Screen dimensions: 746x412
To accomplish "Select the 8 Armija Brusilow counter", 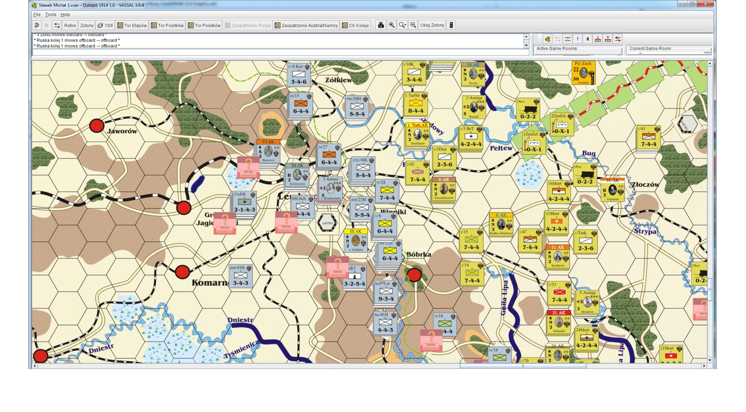I will [x=588, y=302].
